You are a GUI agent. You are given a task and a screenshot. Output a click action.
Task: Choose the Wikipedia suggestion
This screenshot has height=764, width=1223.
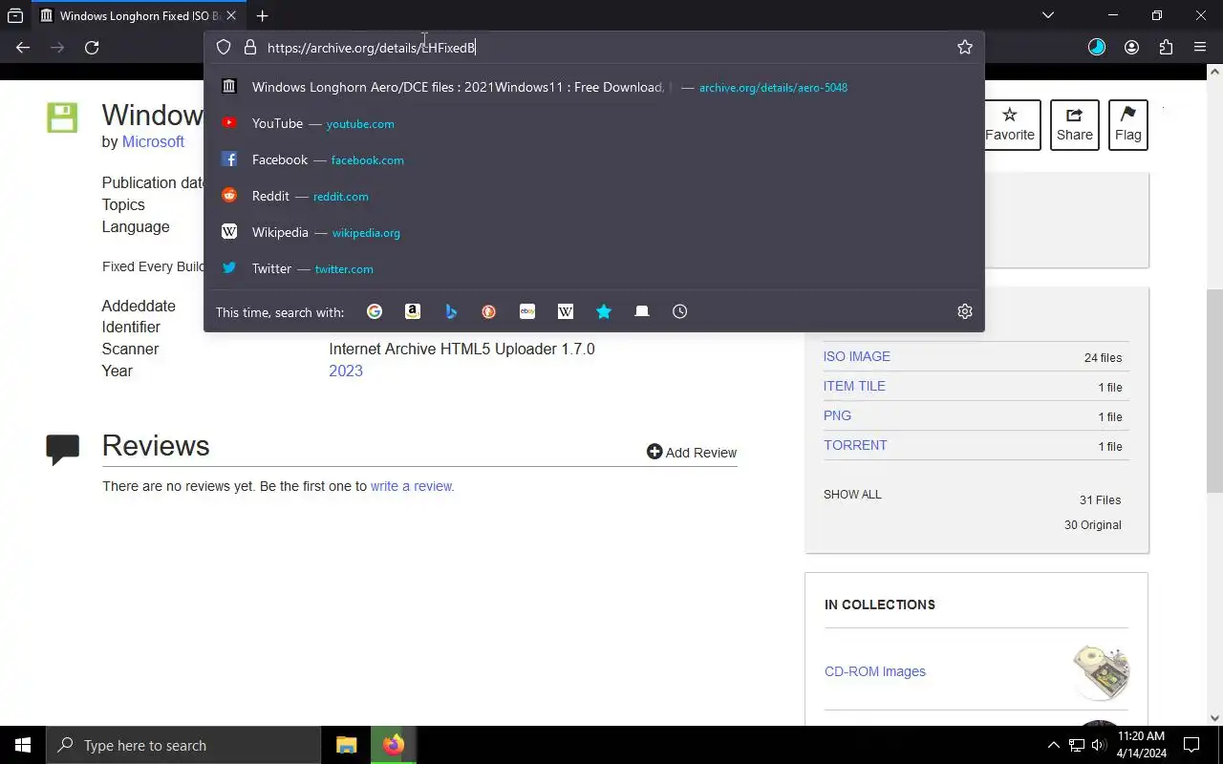[x=594, y=232]
